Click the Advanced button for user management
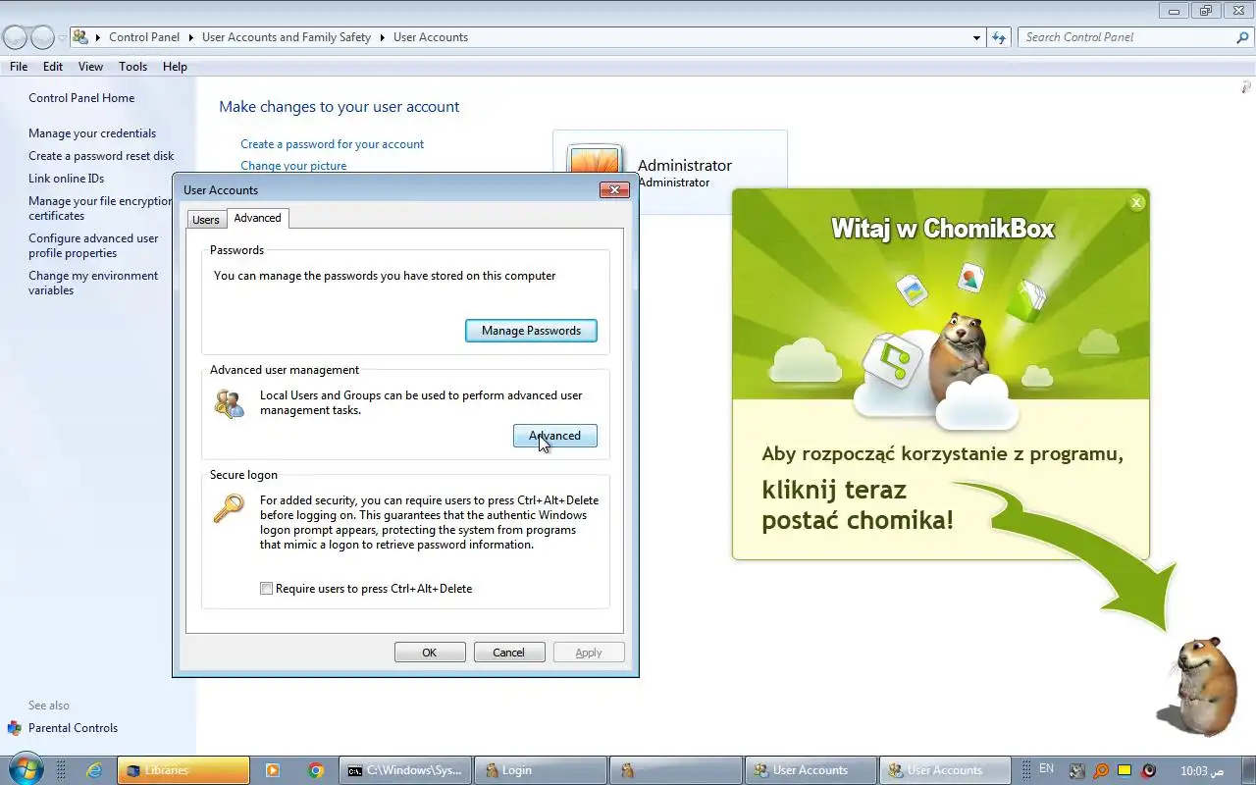Image resolution: width=1256 pixels, height=785 pixels. (554, 436)
